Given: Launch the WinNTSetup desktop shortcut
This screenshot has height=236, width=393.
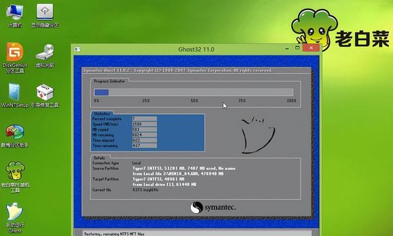Looking at the screenshot, I should coord(15,96).
